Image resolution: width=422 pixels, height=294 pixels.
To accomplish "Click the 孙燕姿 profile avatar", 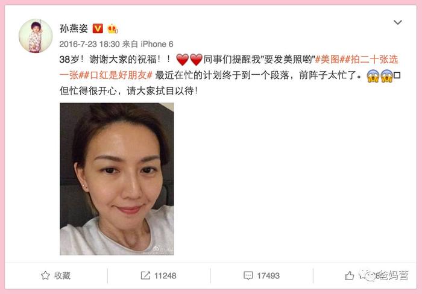I will point(36,36).
